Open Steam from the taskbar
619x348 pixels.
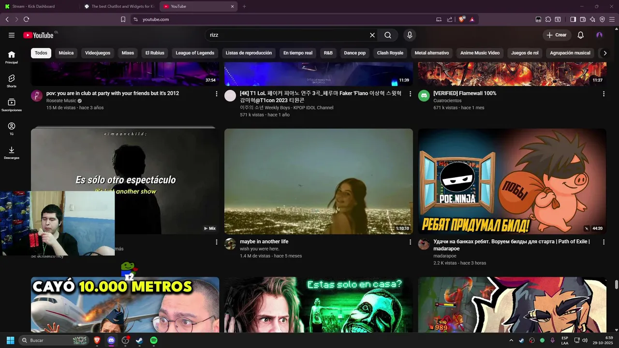139,340
